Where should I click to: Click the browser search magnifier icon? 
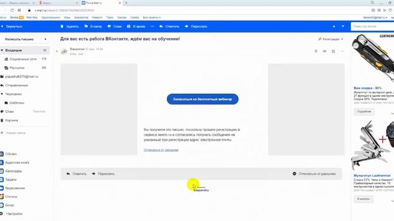coord(372,2)
